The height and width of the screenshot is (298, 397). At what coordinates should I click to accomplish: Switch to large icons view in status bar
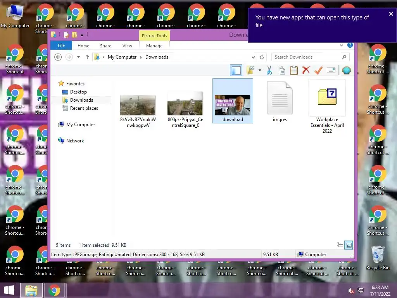[349, 245]
